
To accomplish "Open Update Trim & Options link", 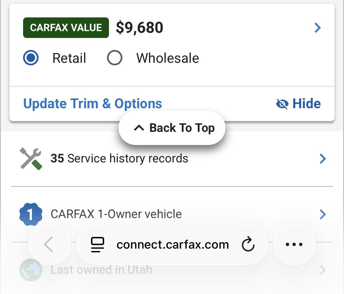I will 93,104.
